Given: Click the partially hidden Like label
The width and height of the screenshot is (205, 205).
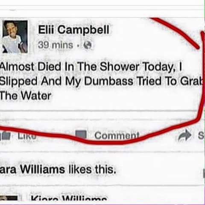Looking at the screenshot, I should 27,135.
